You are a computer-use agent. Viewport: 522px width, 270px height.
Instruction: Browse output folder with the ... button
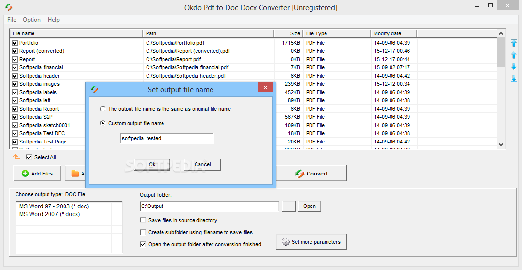click(x=289, y=206)
